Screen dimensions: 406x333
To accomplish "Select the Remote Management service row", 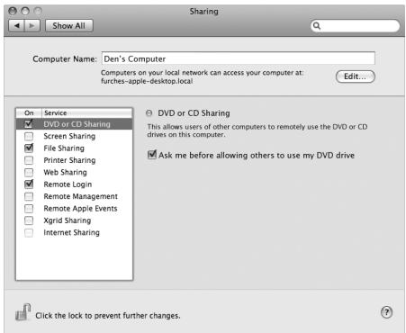I will coord(74,196).
